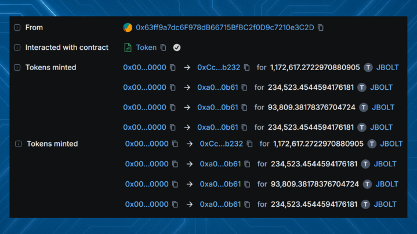Copy 0xa0...0b61 address in the bottommost 234,523.45 row

click(x=247, y=204)
